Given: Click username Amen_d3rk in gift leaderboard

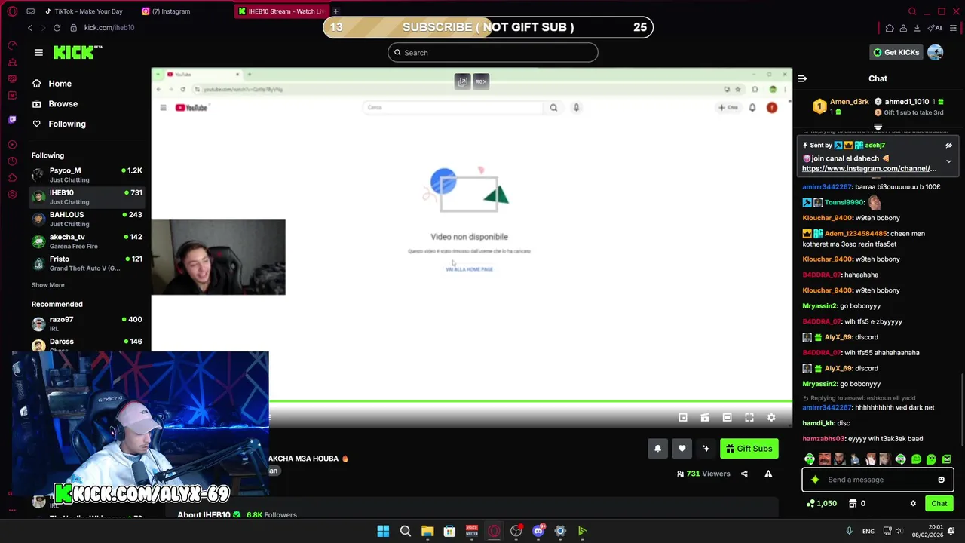Looking at the screenshot, I should click(849, 102).
